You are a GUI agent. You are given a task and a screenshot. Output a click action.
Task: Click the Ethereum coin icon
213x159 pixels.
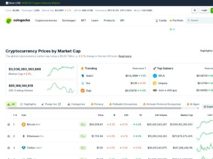pos(23,136)
